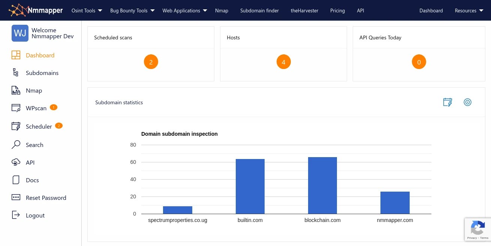The width and height of the screenshot is (491, 246).
Task: Click the nmmapper.com bar in chart
Action: pyautogui.click(x=395, y=202)
